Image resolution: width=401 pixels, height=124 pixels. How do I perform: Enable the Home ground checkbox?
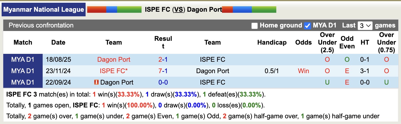coord(255,26)
